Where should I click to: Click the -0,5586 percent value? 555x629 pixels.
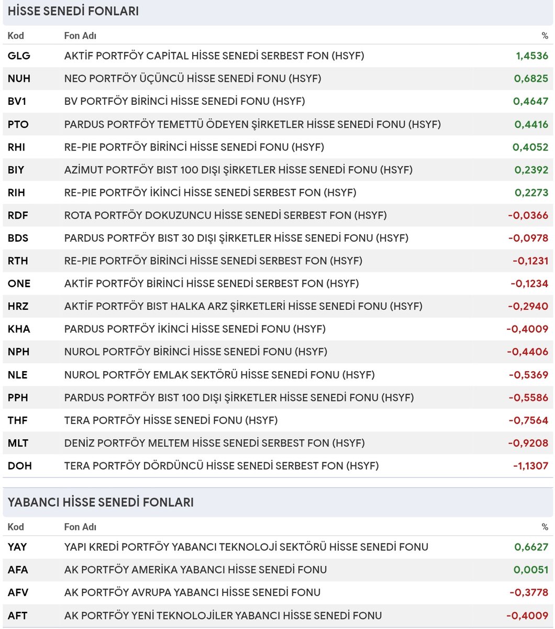coord(529,398)
